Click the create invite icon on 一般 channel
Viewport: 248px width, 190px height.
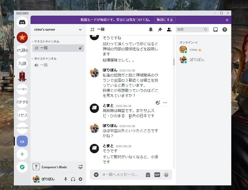click(80, 48)
